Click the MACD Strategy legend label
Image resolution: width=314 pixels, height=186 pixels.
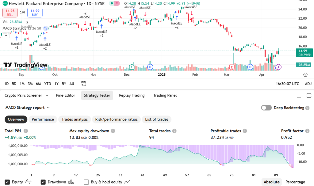(15, 28)
